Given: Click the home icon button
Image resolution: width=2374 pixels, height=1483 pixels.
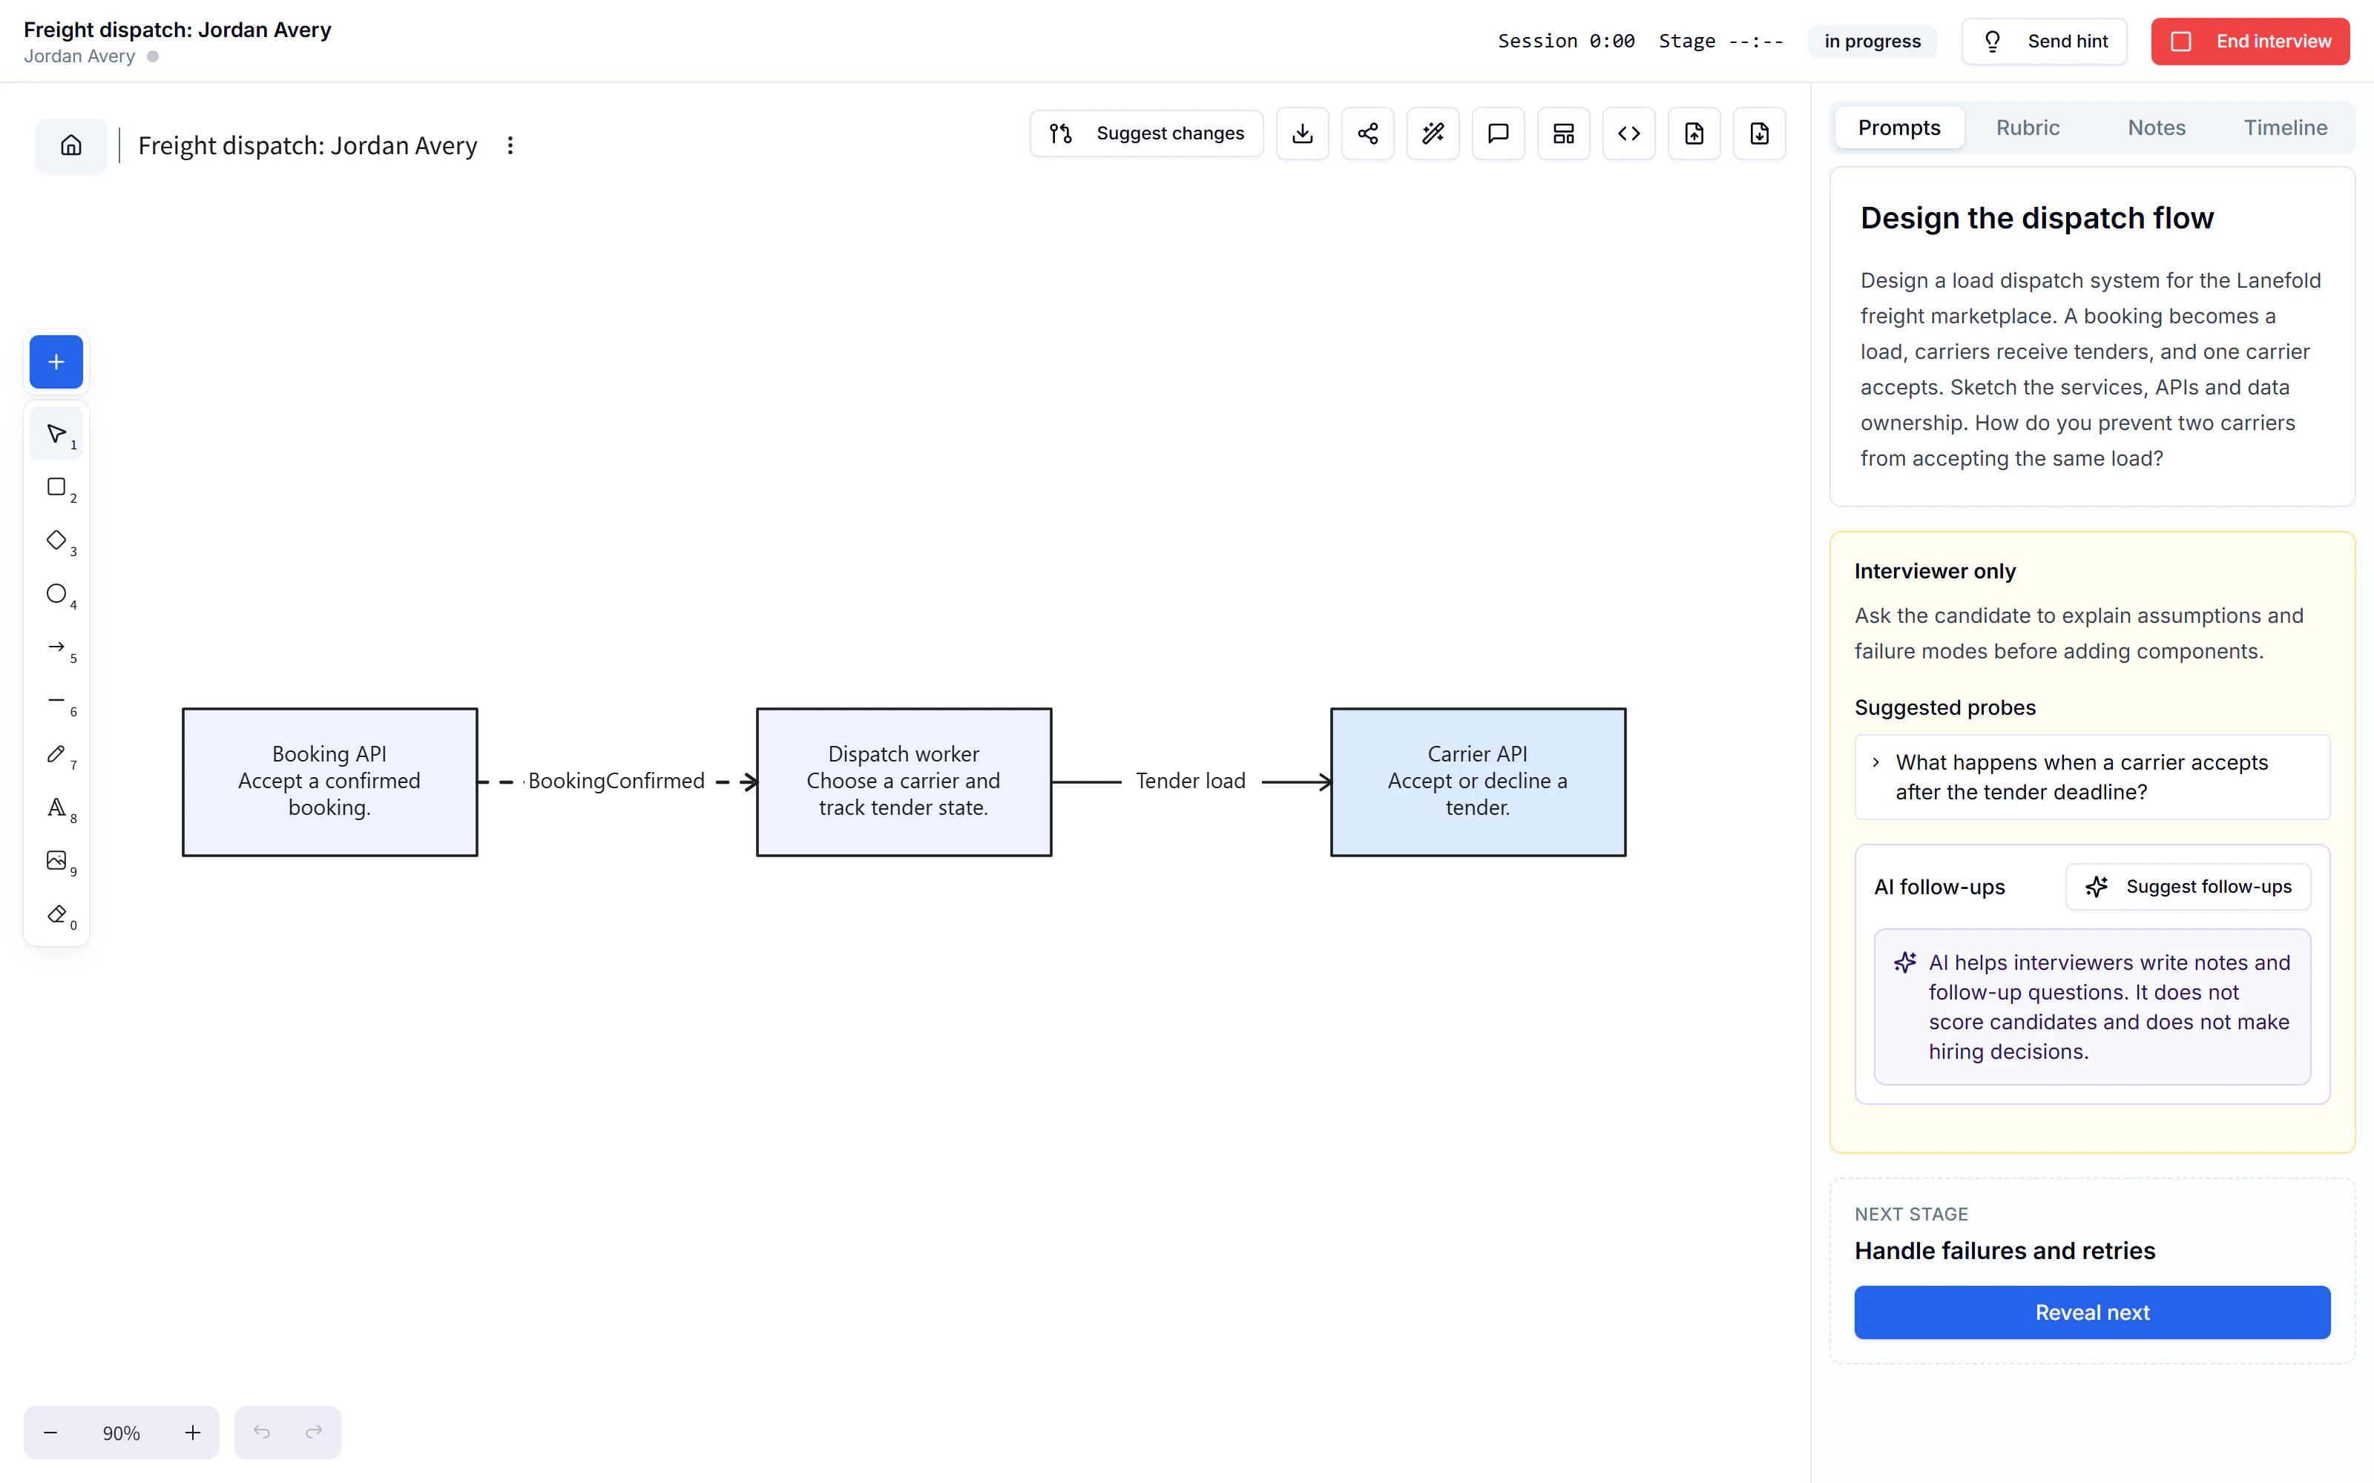Looking at the screenshot, I should (x=72, y=145).
